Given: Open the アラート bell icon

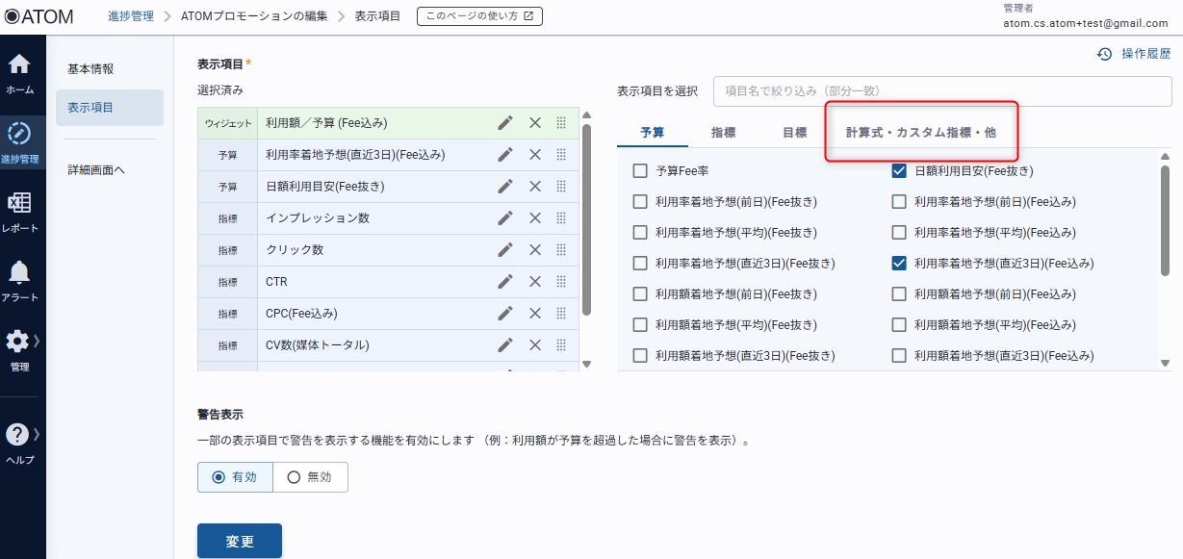Looking at the screenshot, I should pos(19,272).
